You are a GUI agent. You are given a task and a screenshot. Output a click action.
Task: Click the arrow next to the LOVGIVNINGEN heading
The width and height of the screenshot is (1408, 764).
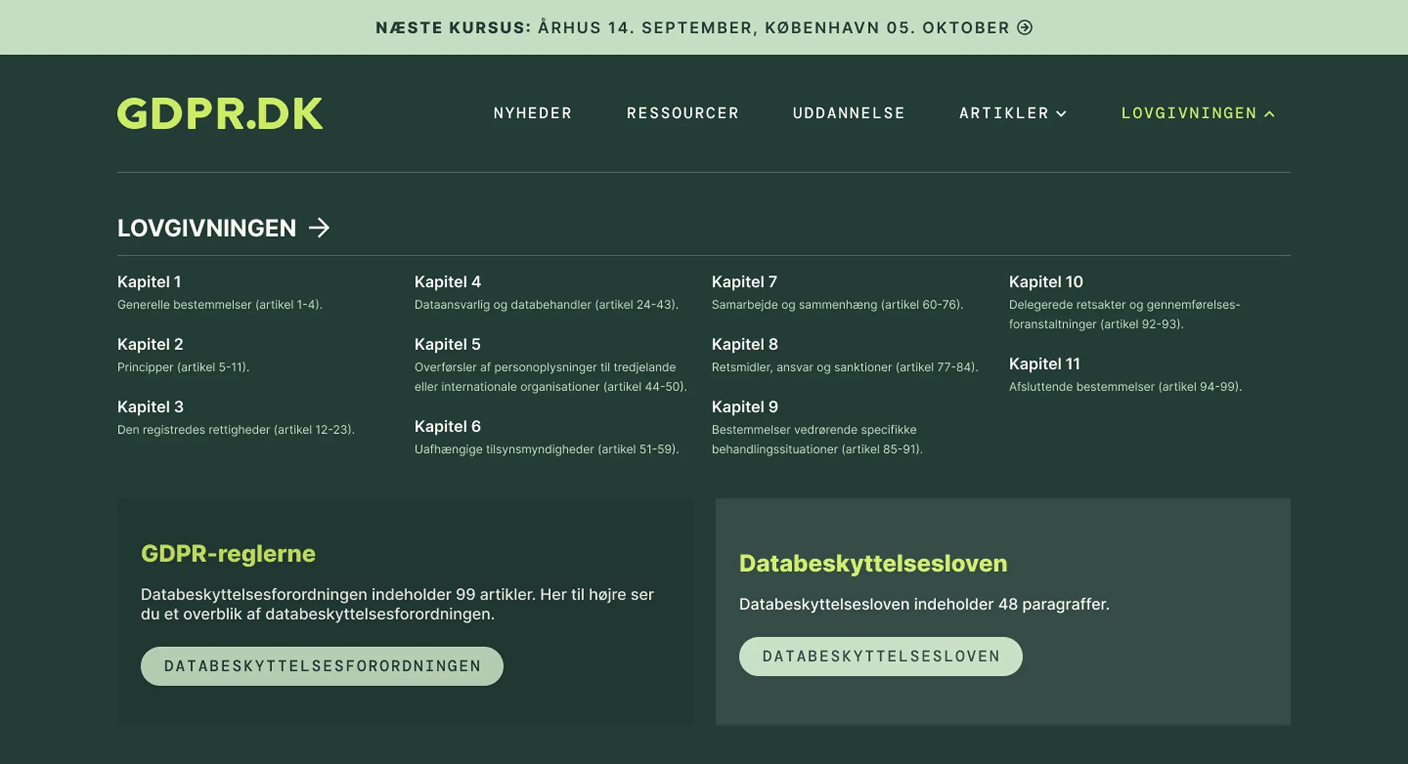pyautogui.click(x=319, y=228)
